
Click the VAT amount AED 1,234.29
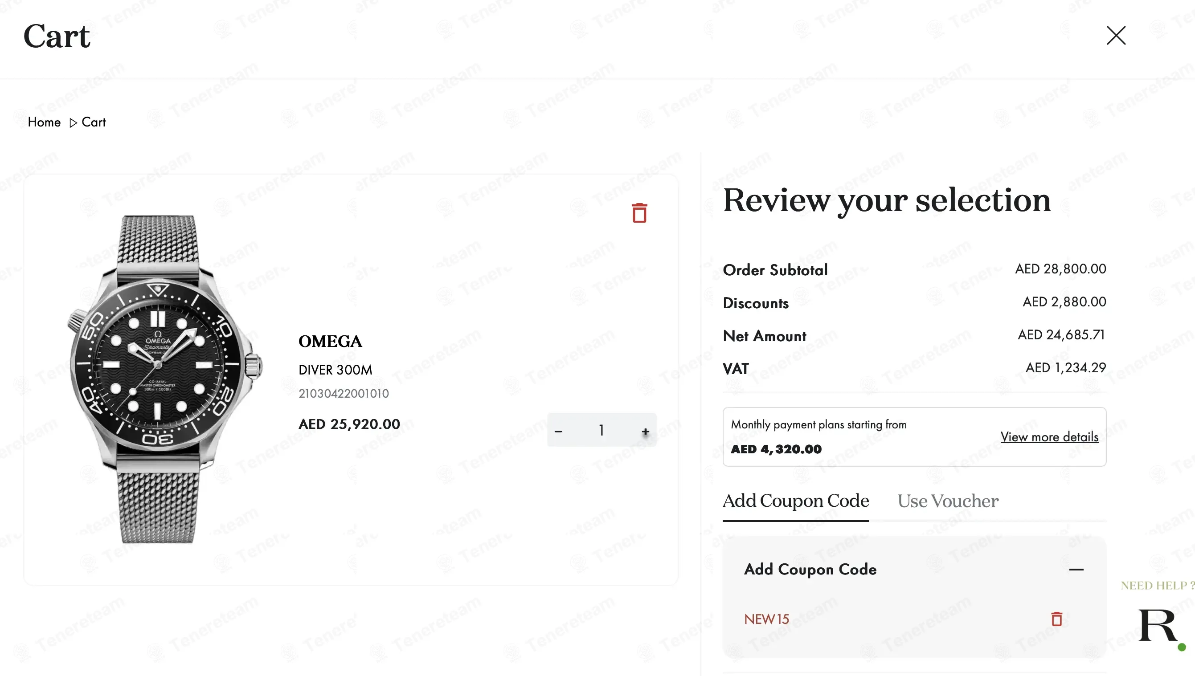1065,368
